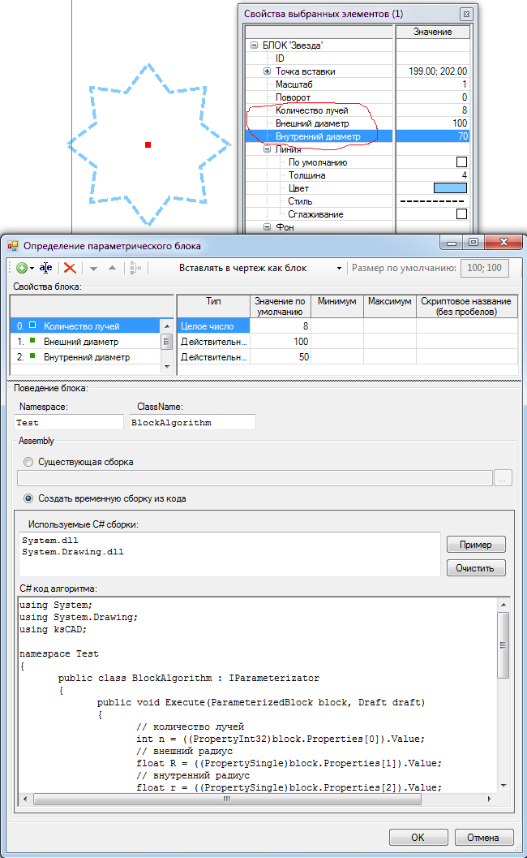Enable the 'Сглаживание' checkbox
The height and width of the screenshot is (858, 527).
click(x=461, y=214)
